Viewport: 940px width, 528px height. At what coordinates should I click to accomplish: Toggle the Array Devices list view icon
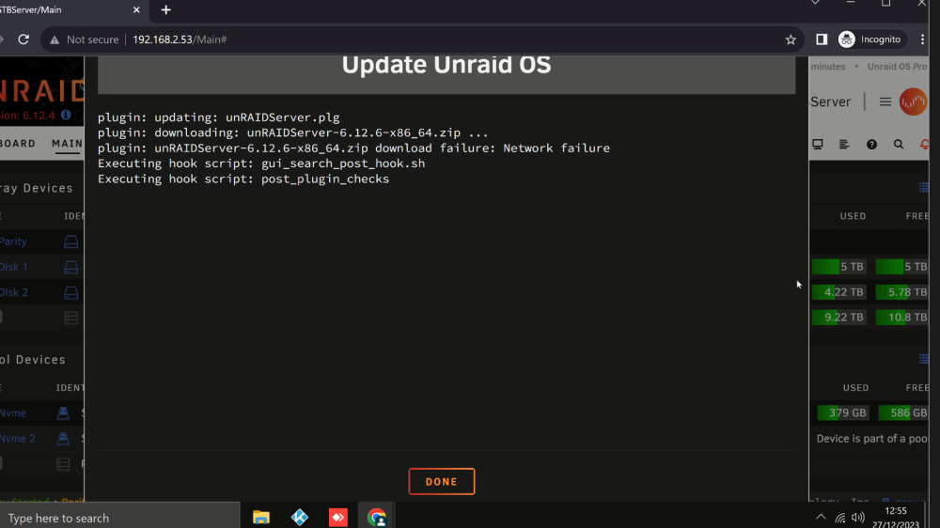923,188
